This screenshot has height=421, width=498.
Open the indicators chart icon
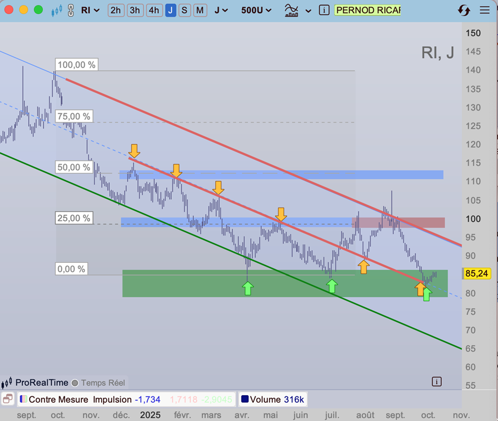(x=292, y=10)
